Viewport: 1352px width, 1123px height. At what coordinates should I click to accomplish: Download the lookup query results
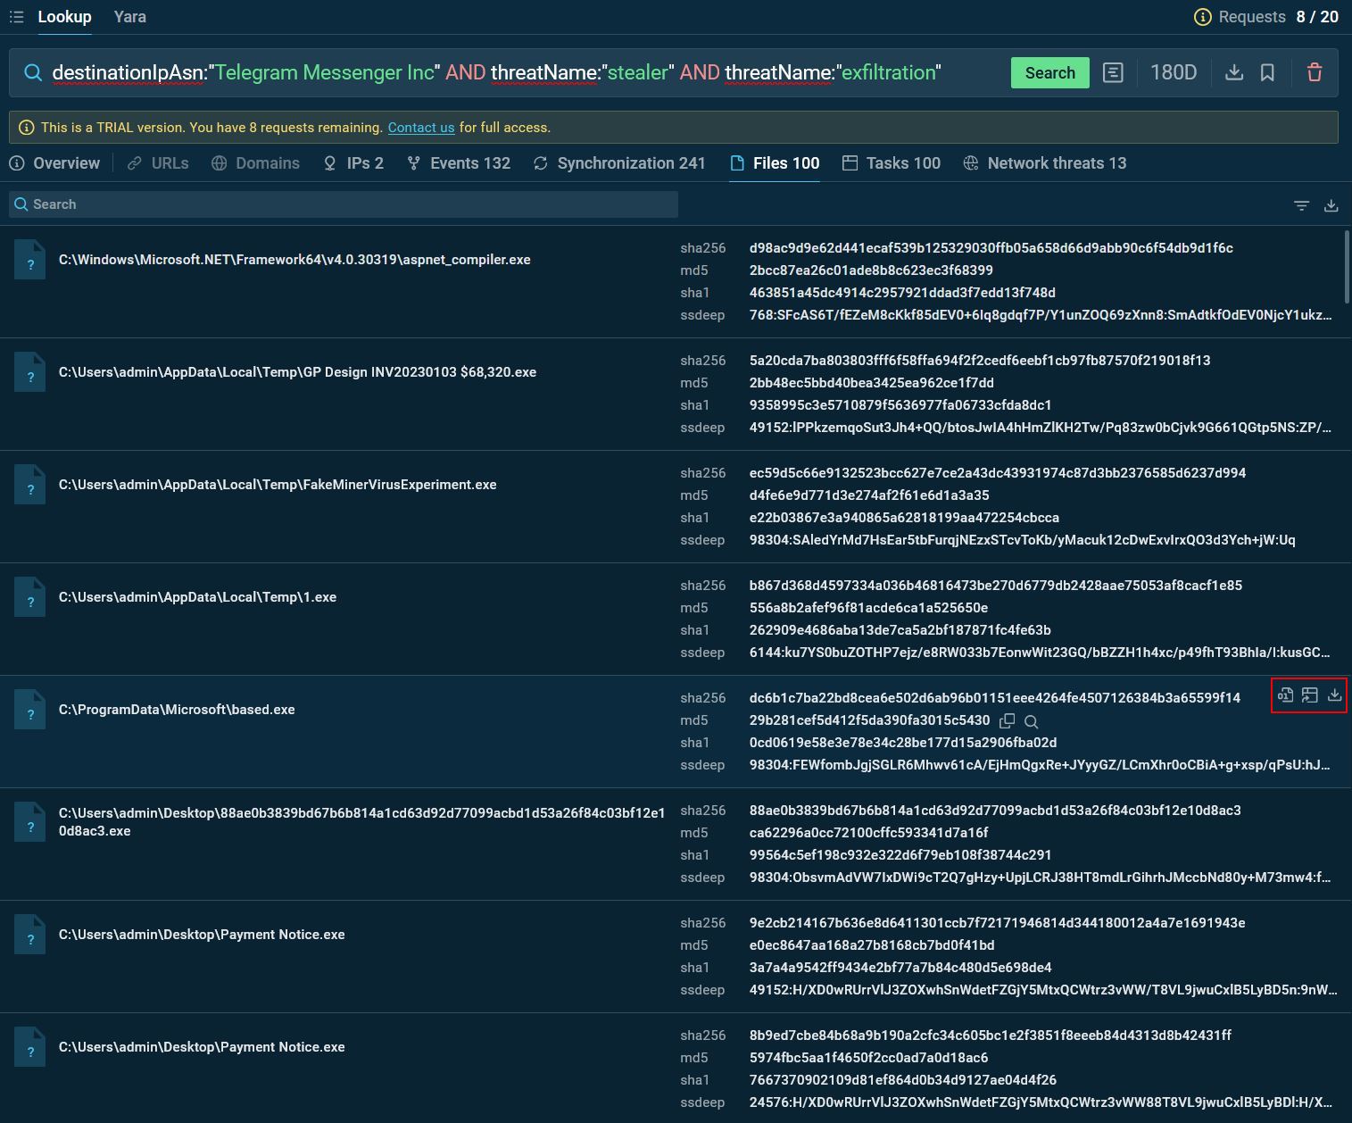click(1234, 72)
